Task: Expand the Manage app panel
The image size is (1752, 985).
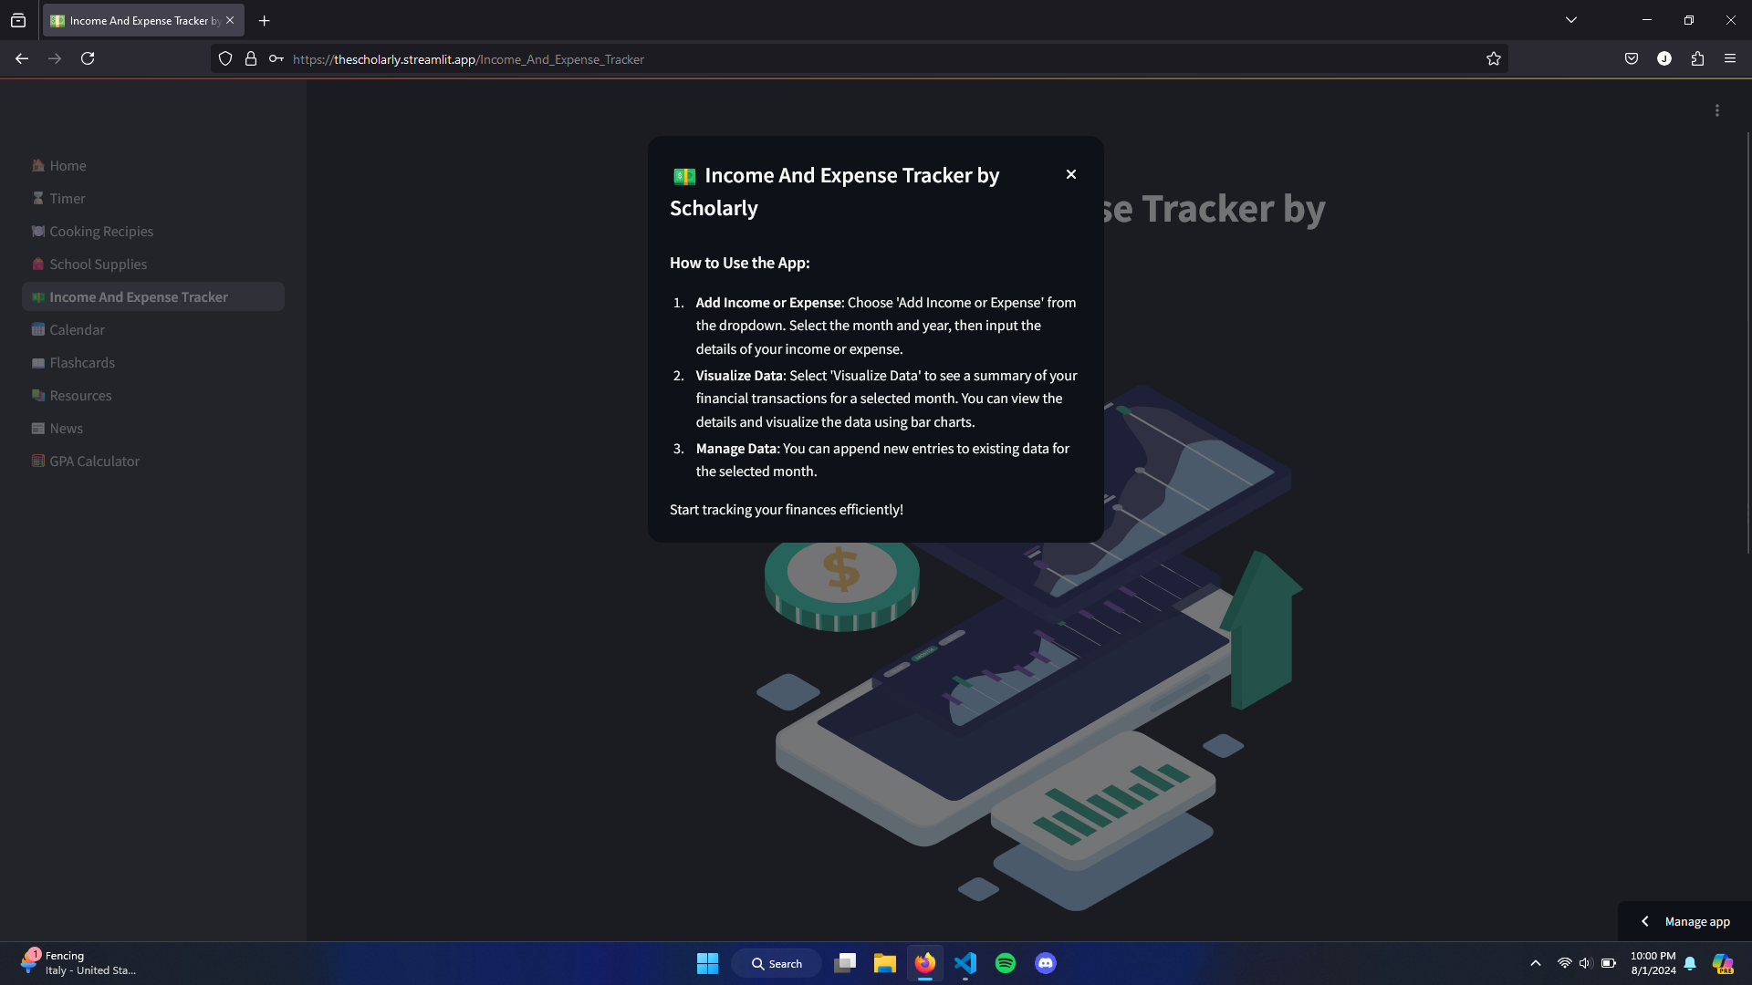Action: tap(1684, 921)
